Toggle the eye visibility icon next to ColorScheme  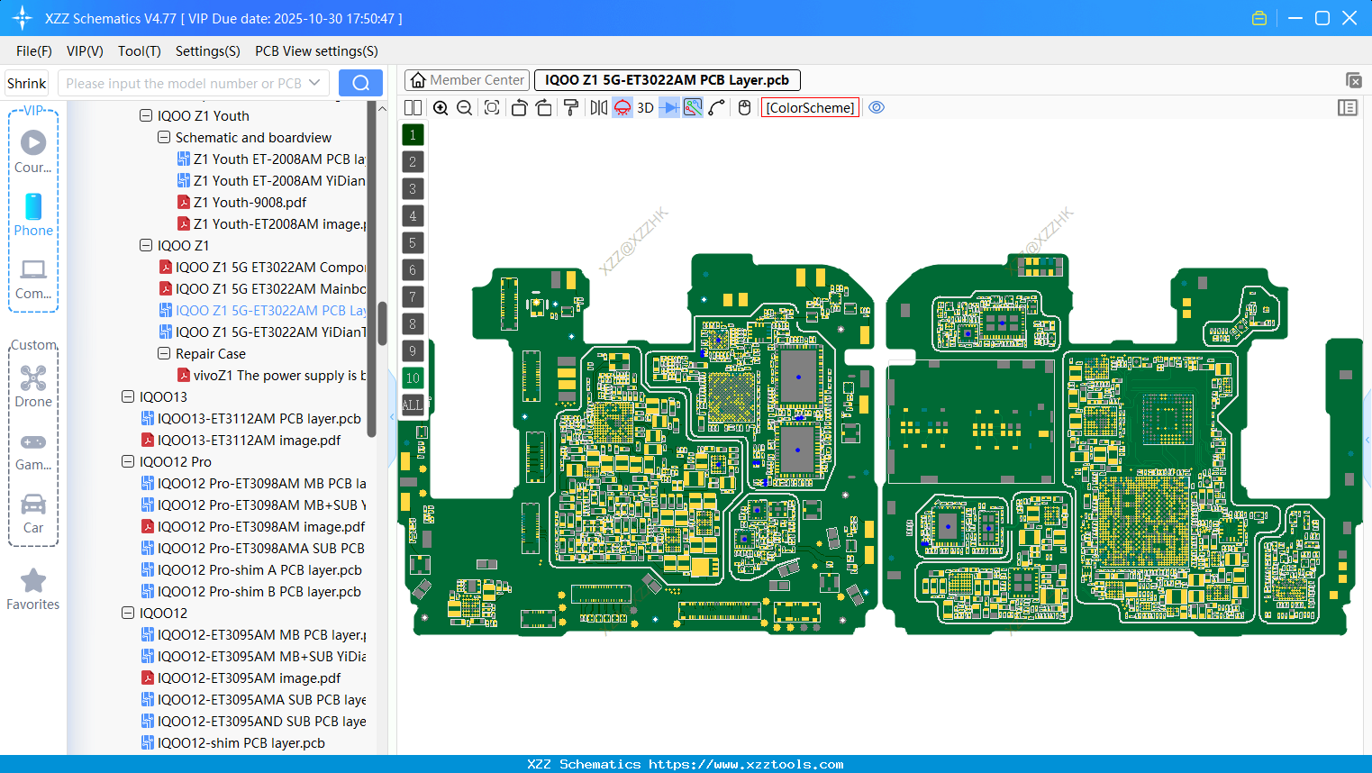coord(877,107)
